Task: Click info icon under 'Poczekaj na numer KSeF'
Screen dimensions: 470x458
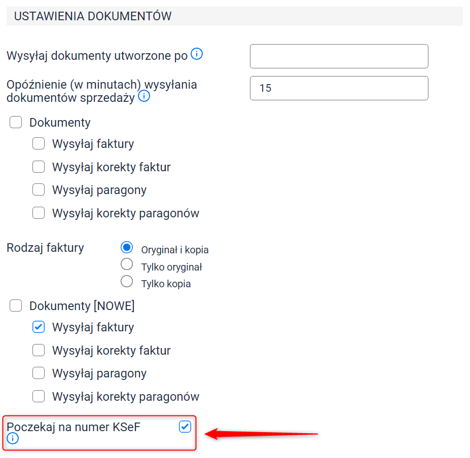Action: click(x=13, y=438)
